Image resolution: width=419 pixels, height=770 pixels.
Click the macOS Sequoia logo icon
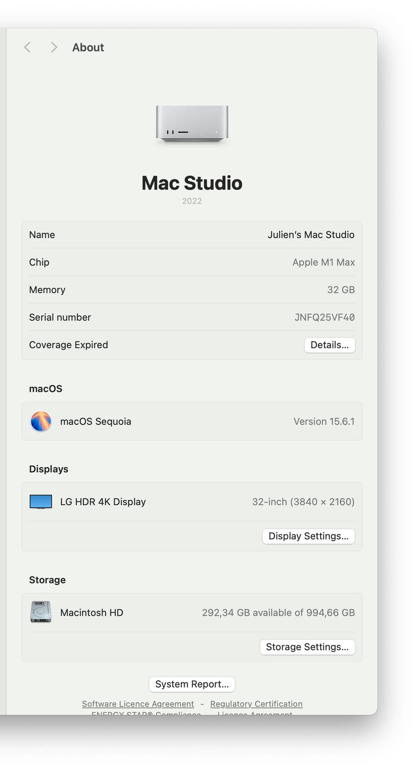[41, 421]
